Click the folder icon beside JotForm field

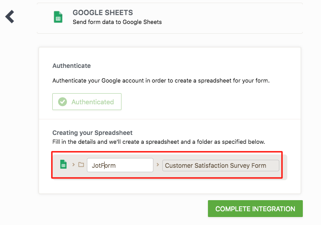(81, 165)
